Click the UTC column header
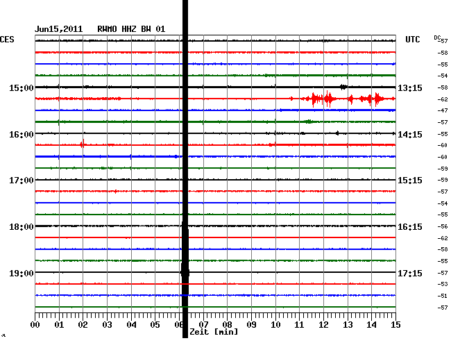This screenshot has width=451, height=343. 412,40
